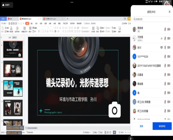
Task: Switch to the 大纲 outline tab
Action: 9,37
